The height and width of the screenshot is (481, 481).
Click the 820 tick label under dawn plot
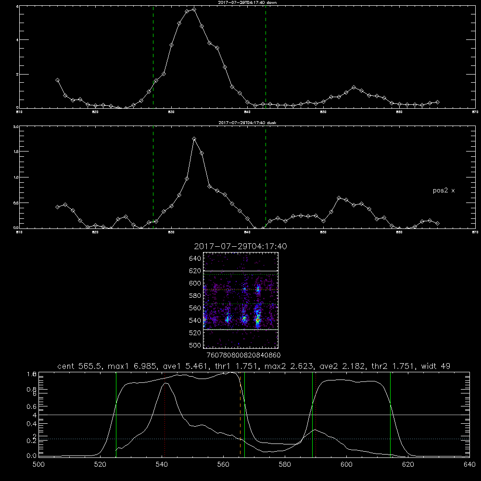(x=95, y=112)
